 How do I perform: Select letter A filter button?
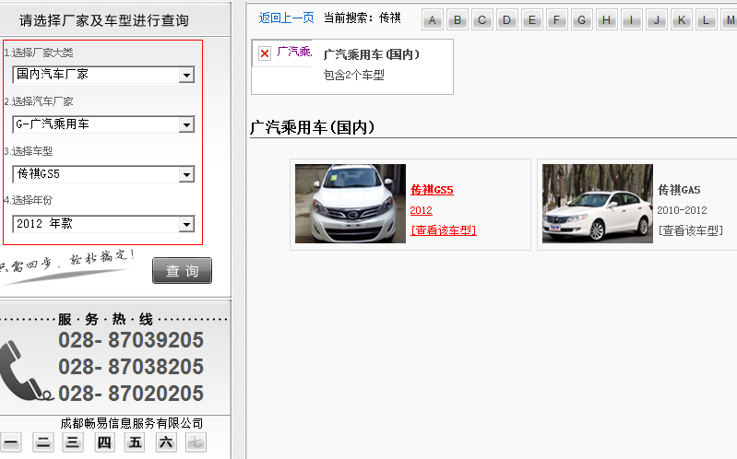coord(433,19)
